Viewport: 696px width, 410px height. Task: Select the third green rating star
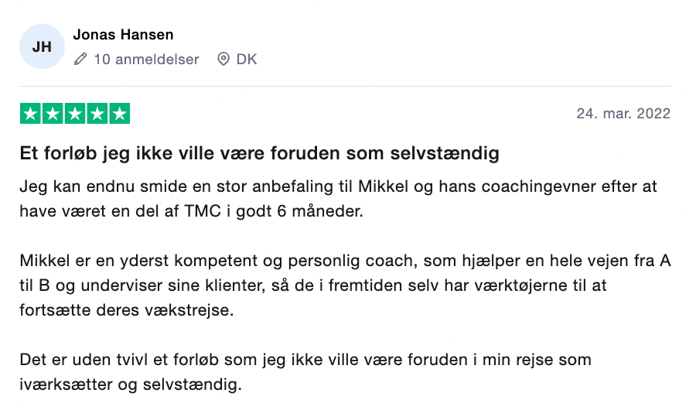(x=75, y=114)
